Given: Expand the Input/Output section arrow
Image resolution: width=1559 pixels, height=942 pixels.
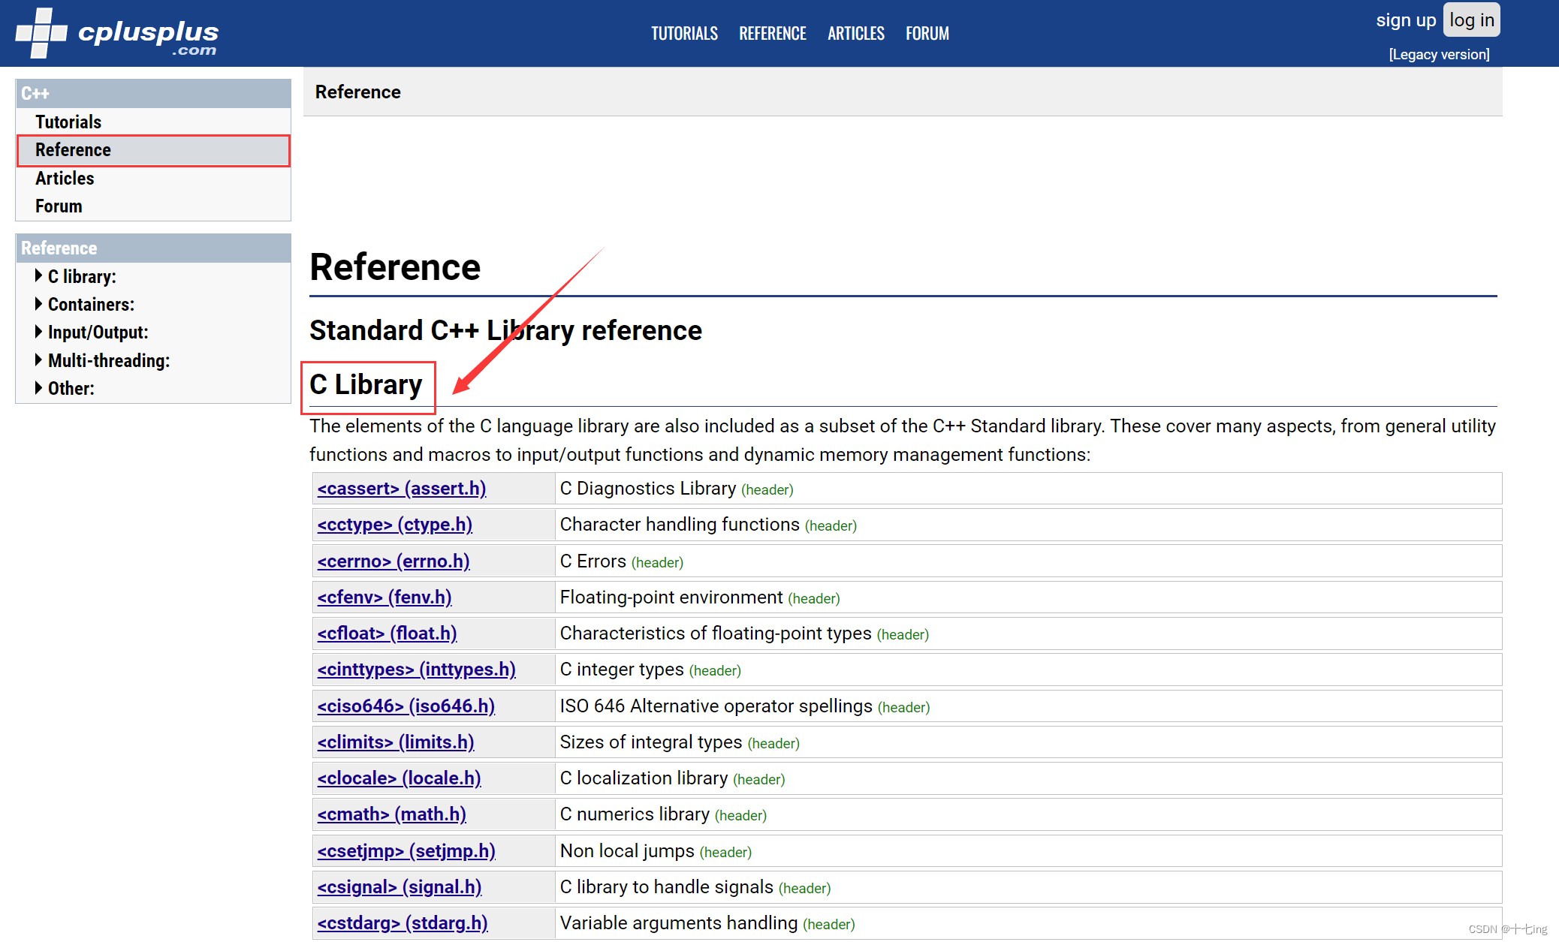Looking at the screenshot, I should tap(38, 332).
